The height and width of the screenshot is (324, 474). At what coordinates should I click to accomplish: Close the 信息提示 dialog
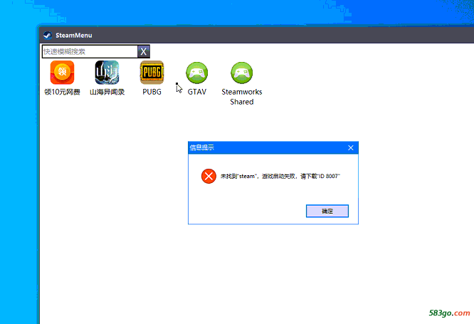[x=351, y=147]
